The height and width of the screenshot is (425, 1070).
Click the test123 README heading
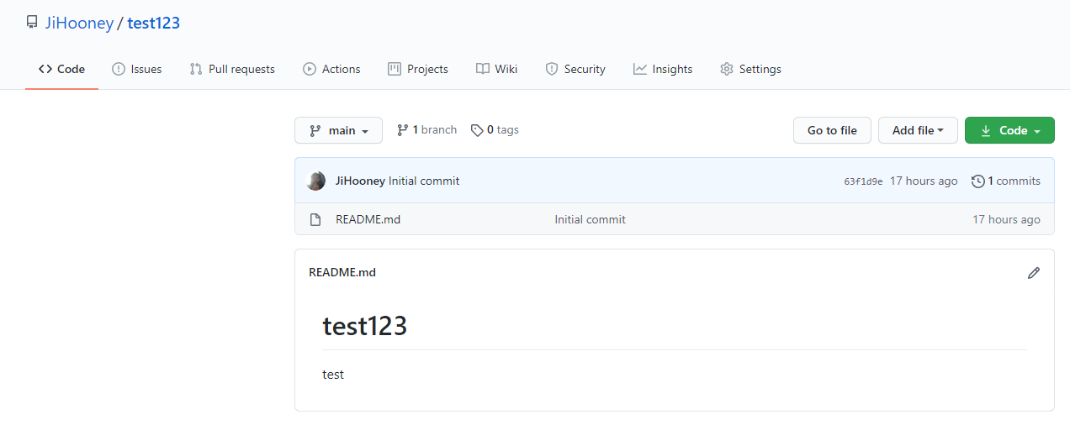[365, 326]
